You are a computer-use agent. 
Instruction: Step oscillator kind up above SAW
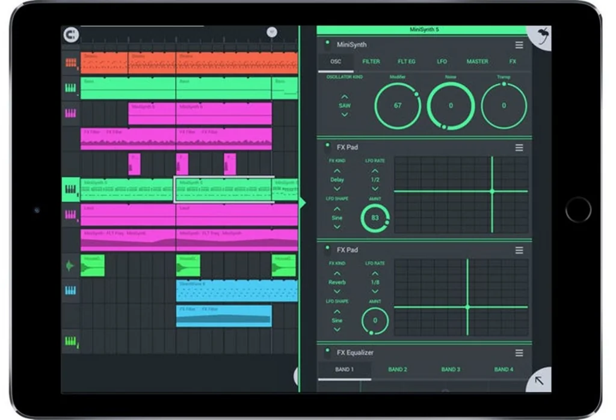[345, 97]
